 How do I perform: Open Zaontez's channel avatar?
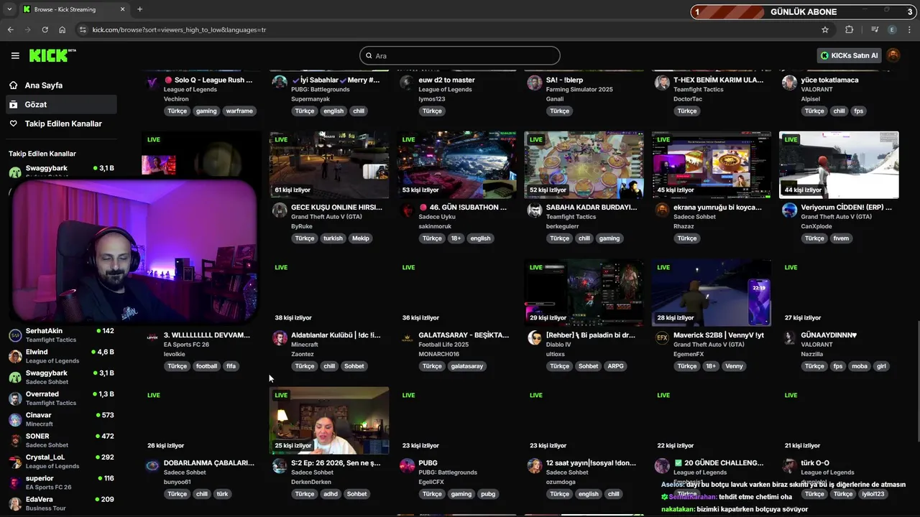coord(280,337)
